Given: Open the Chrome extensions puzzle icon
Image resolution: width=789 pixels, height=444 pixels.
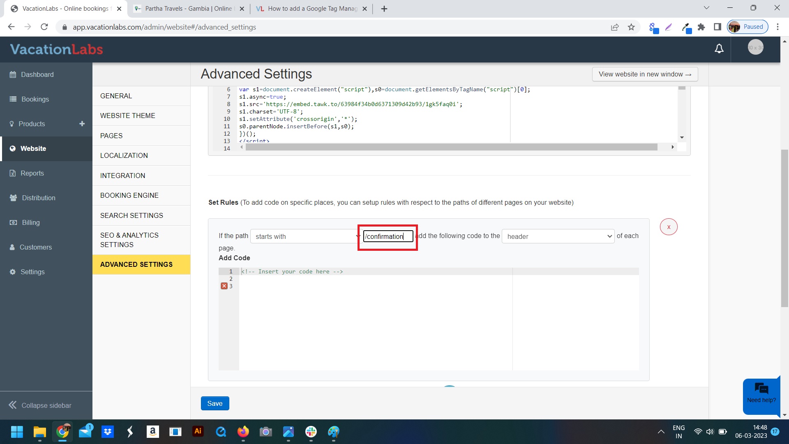Looking at the screenshot, I should click(x=701, y=27).
